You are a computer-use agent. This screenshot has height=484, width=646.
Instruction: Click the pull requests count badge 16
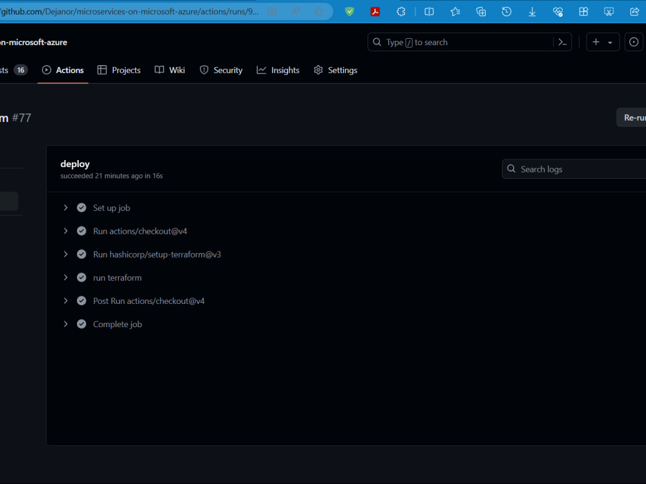[21, 70]
